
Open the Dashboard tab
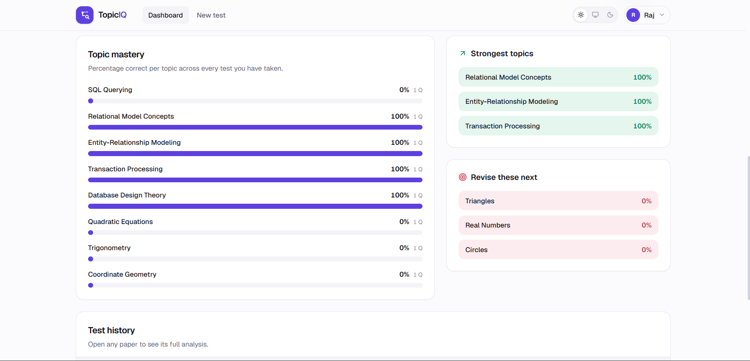coord(165,15)
